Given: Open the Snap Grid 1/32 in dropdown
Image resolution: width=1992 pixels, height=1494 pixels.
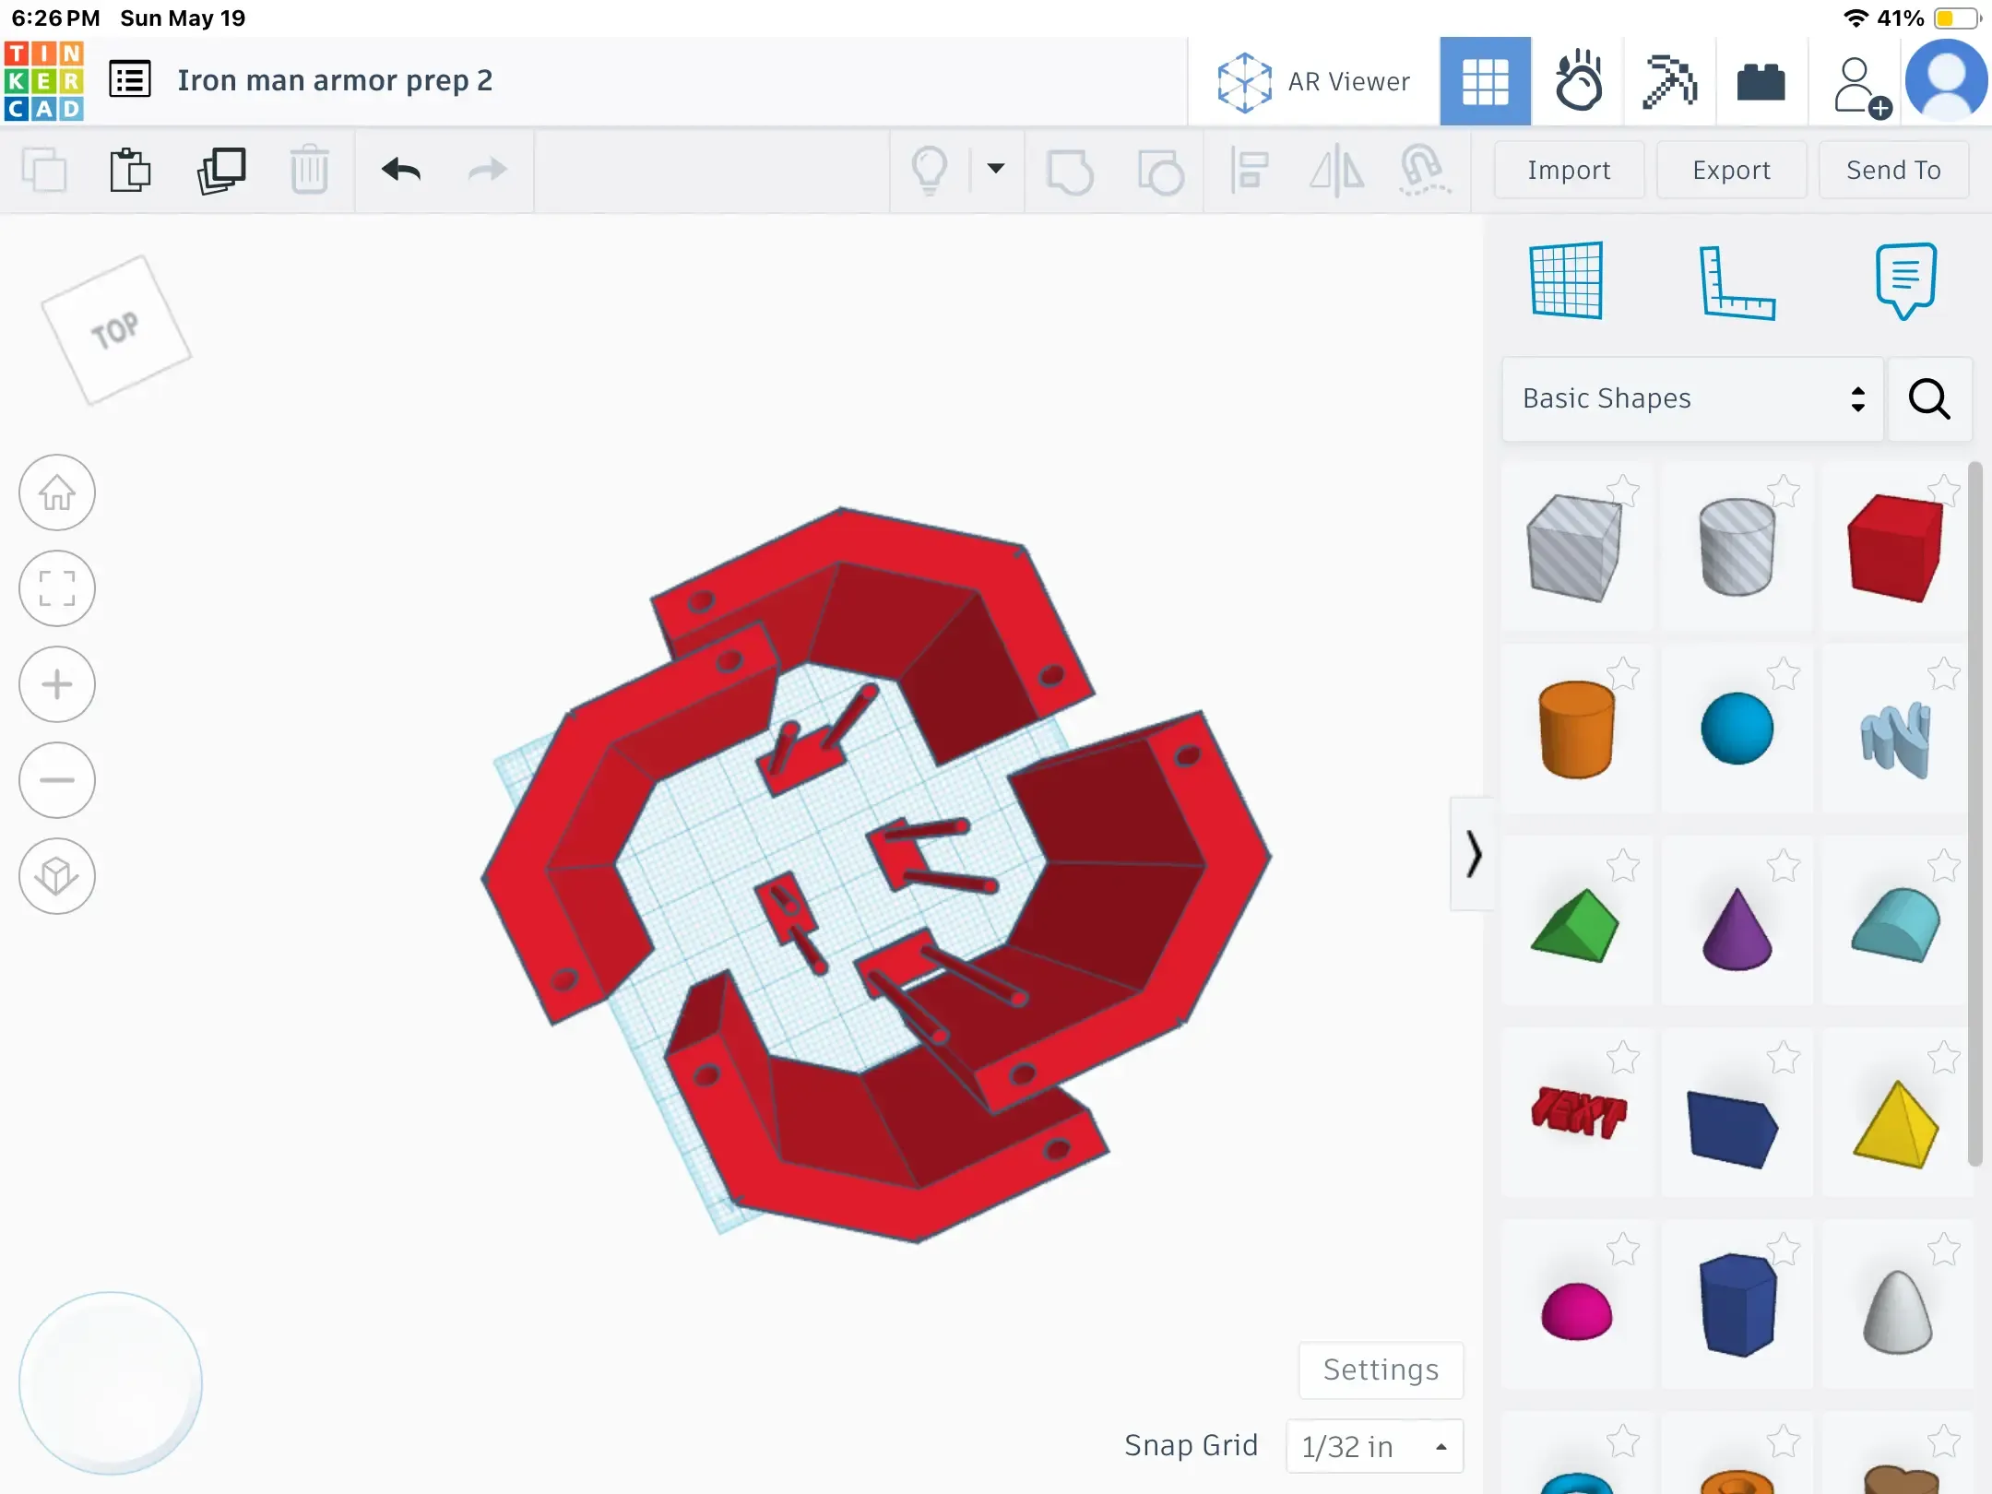Looking at the screenshot, I should pos(1374,1446).
